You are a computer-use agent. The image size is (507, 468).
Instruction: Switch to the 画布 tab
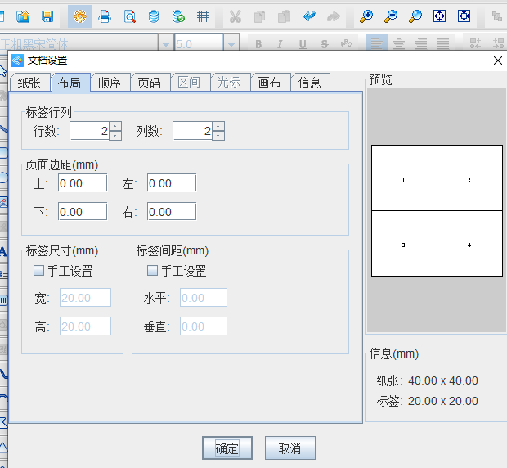tap(270, 82)
